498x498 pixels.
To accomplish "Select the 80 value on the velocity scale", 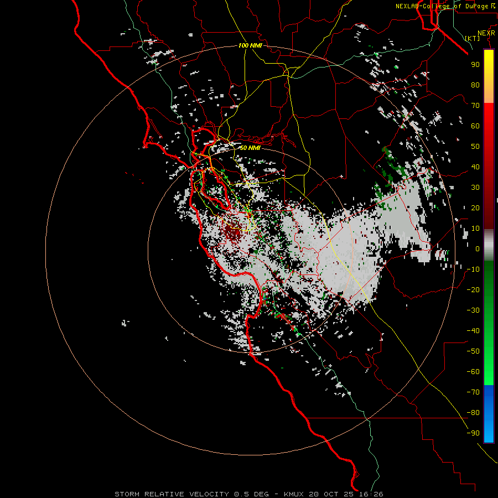I will [x=475, y=85].
